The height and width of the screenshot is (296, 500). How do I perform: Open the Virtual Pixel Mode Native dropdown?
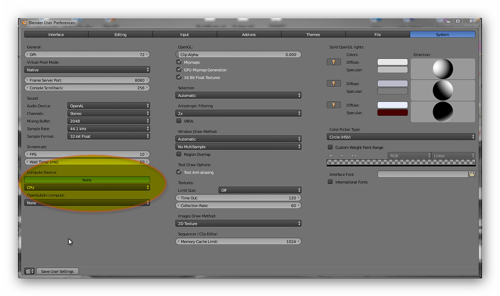[x=87, y=70]
